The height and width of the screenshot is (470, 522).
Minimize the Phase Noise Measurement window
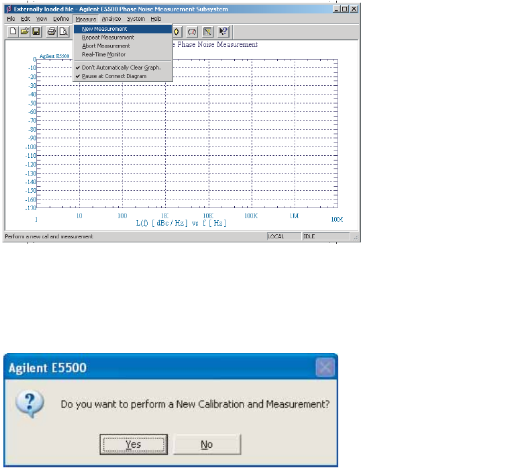click(x=337, y=9)
